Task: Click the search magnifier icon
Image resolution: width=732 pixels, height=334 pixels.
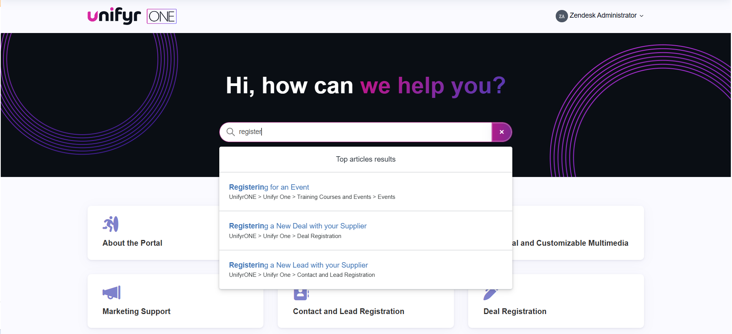Action: coord(230,132)
